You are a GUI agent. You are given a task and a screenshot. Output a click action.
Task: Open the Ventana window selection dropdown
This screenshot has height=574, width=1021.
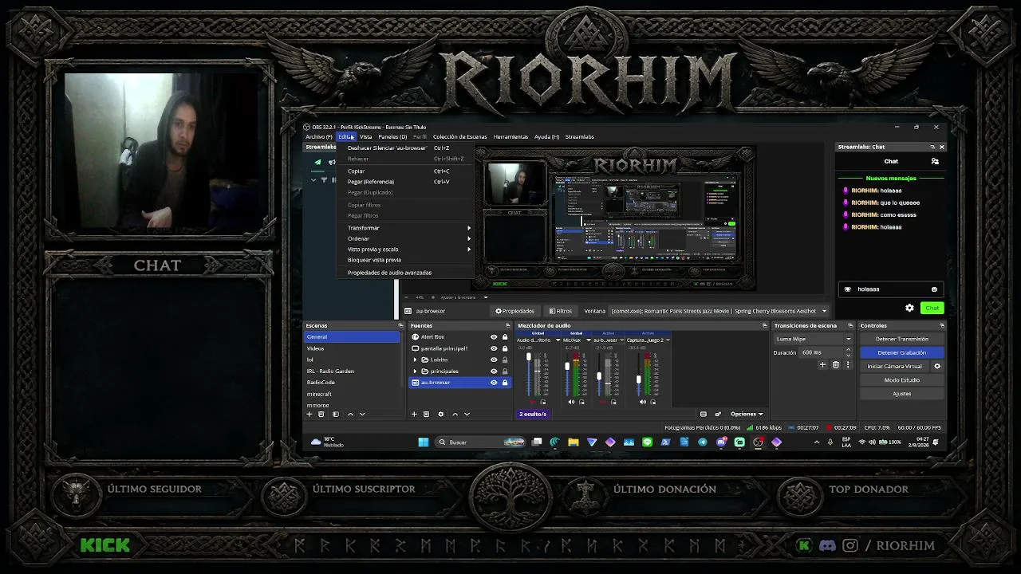pyautogui.click(x=719, y=311)
